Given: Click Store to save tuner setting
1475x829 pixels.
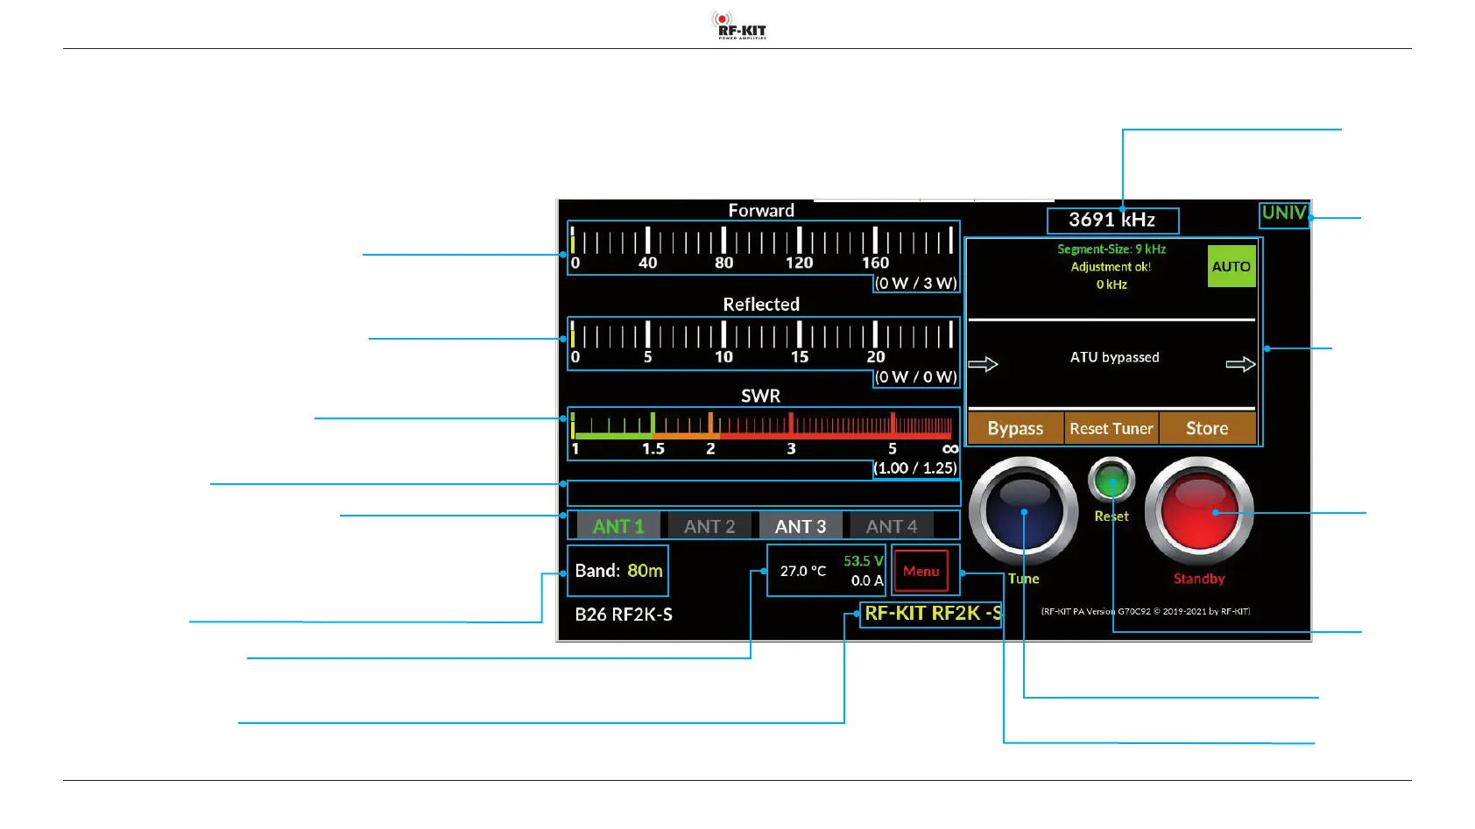Looking at the screenshot, I should (x=1207, y=428).
